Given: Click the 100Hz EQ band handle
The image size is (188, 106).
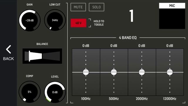Looking at the screenshot, I should point(86,72).
